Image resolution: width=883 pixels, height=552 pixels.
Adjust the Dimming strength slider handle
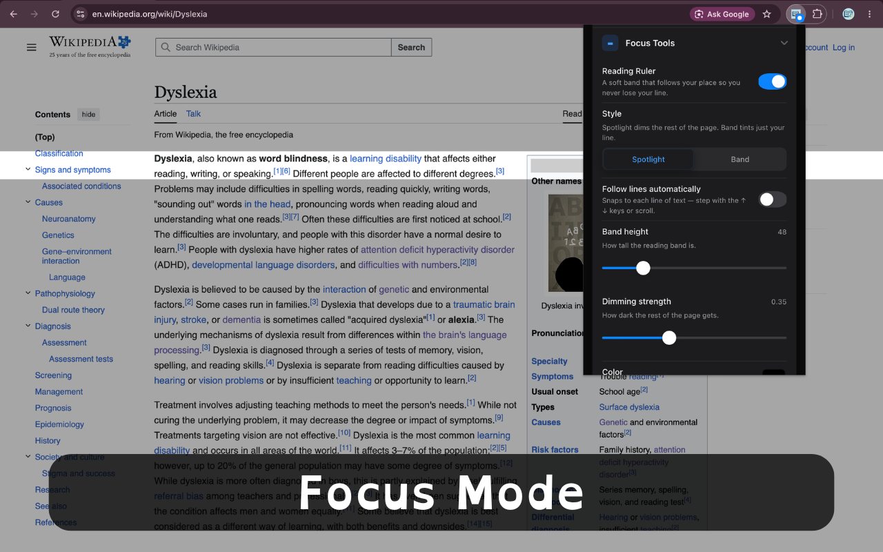[669, 337]
